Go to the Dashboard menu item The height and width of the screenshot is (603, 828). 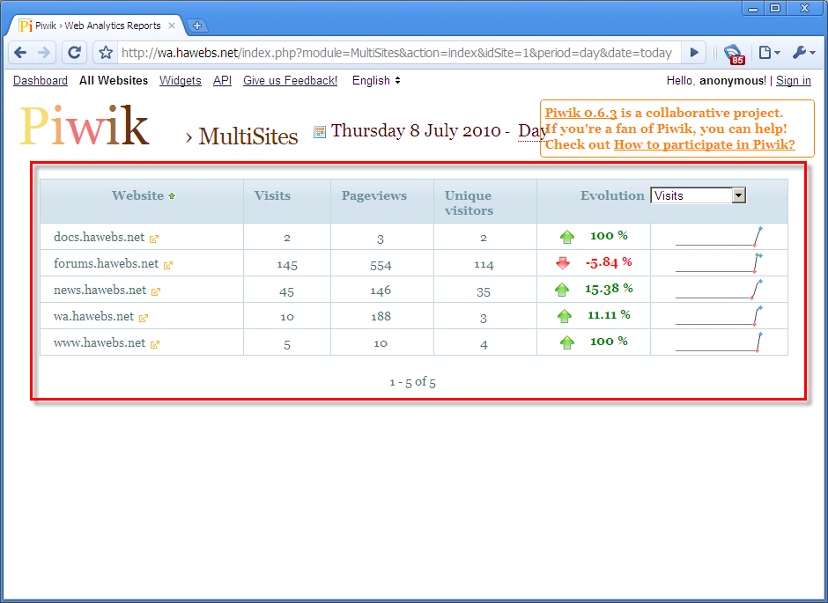41,81
